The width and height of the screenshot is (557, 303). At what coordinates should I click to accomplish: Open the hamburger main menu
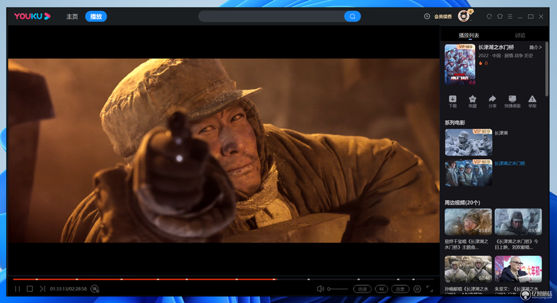pyautogui.click(x=510, y=16)
